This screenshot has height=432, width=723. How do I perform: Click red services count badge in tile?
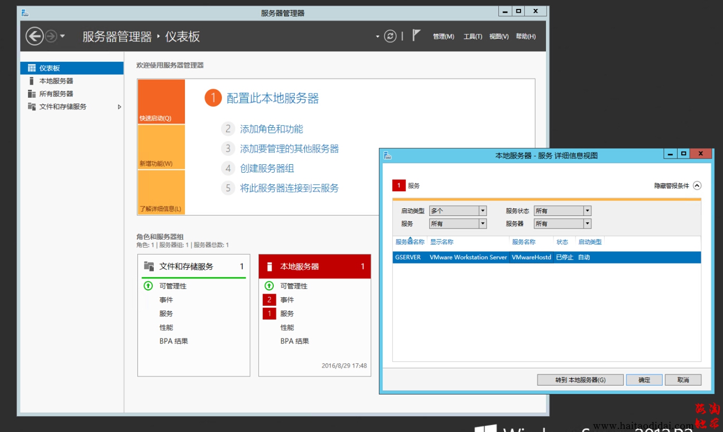pyautogui.click(x=269, y=314)
